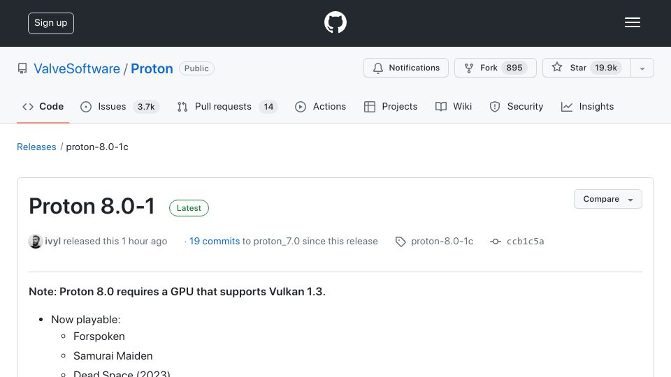Viewport: 671px width, 377px height.
Task: Click the Issues circle icon
Action: (x=86, y=107)
